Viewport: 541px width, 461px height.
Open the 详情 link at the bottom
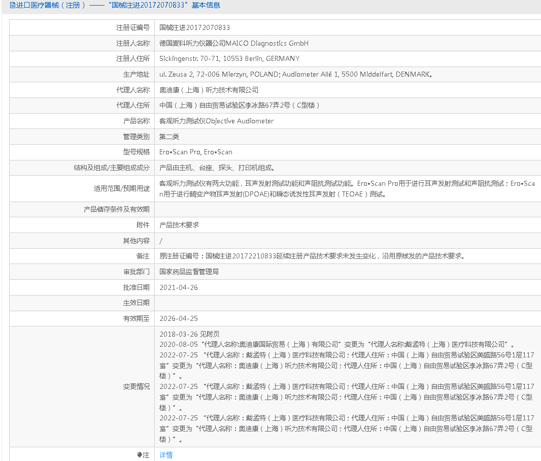pyautogui.click(x=166, y=455)
